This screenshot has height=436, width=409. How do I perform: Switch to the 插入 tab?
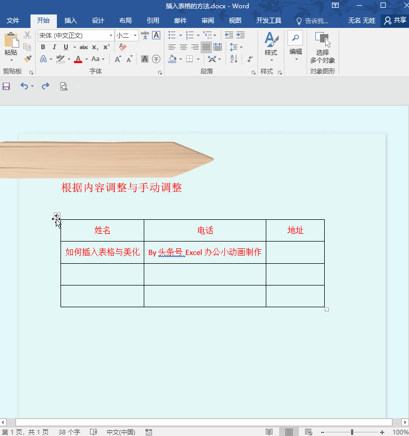click(x=70, y=21)
